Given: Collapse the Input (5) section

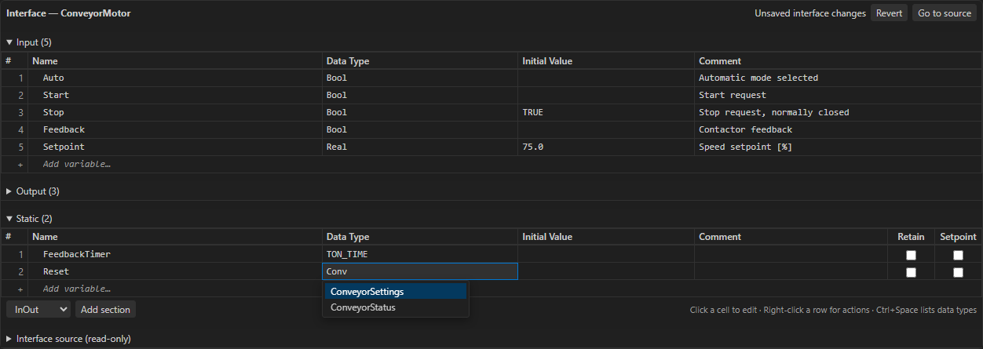Looking at the screenshot, I should tap(29, 42).
